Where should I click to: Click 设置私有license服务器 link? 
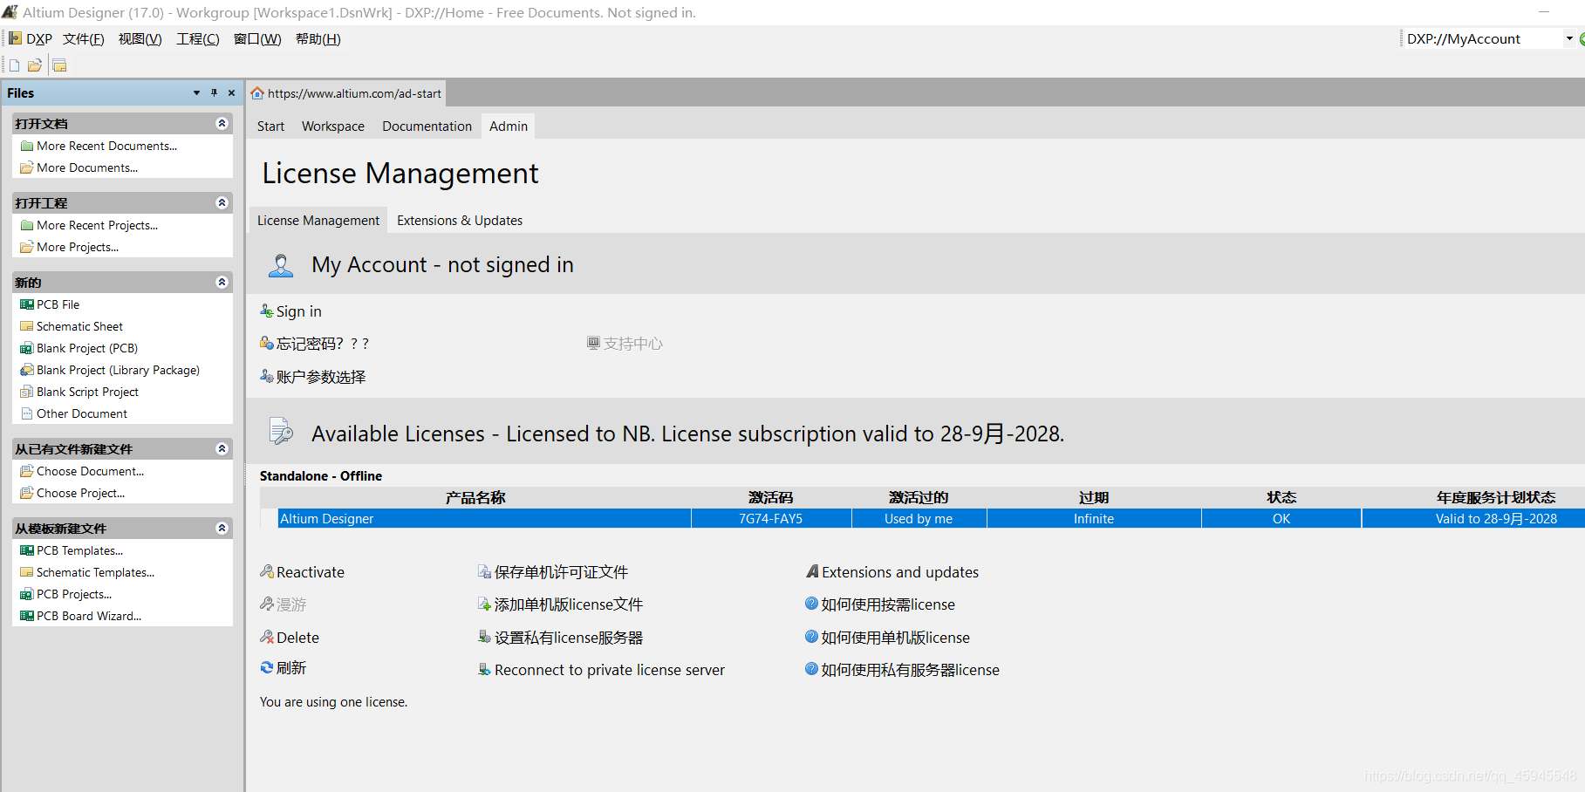click(x=568, y=638)
